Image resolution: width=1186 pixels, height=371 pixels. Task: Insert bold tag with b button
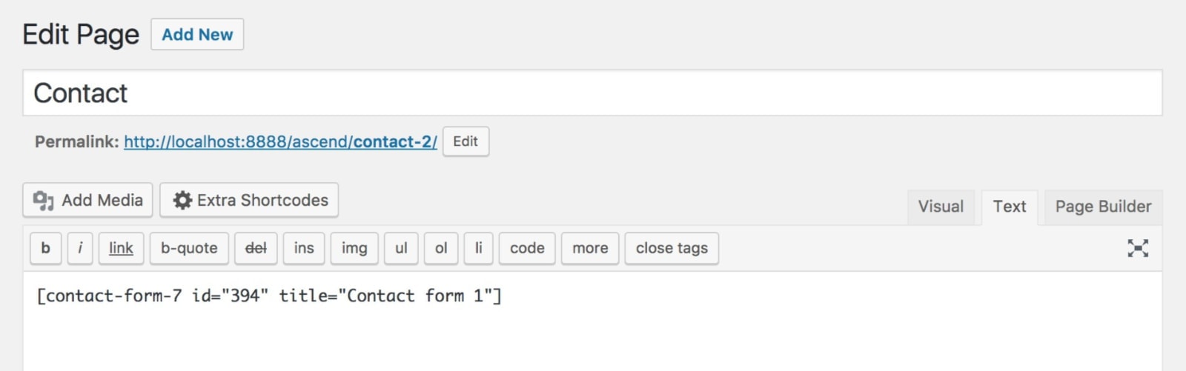pos(45,248)
